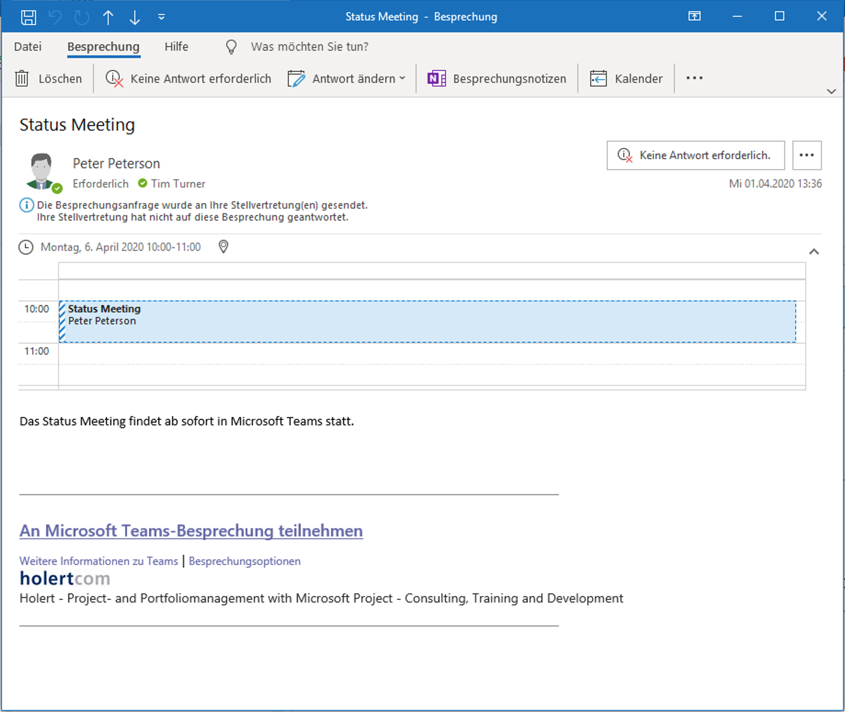Open Quick Access Toolbar customize dropdown
This screenshot has height=712, width=845.
pyautogui.click(x=161, y=17)
